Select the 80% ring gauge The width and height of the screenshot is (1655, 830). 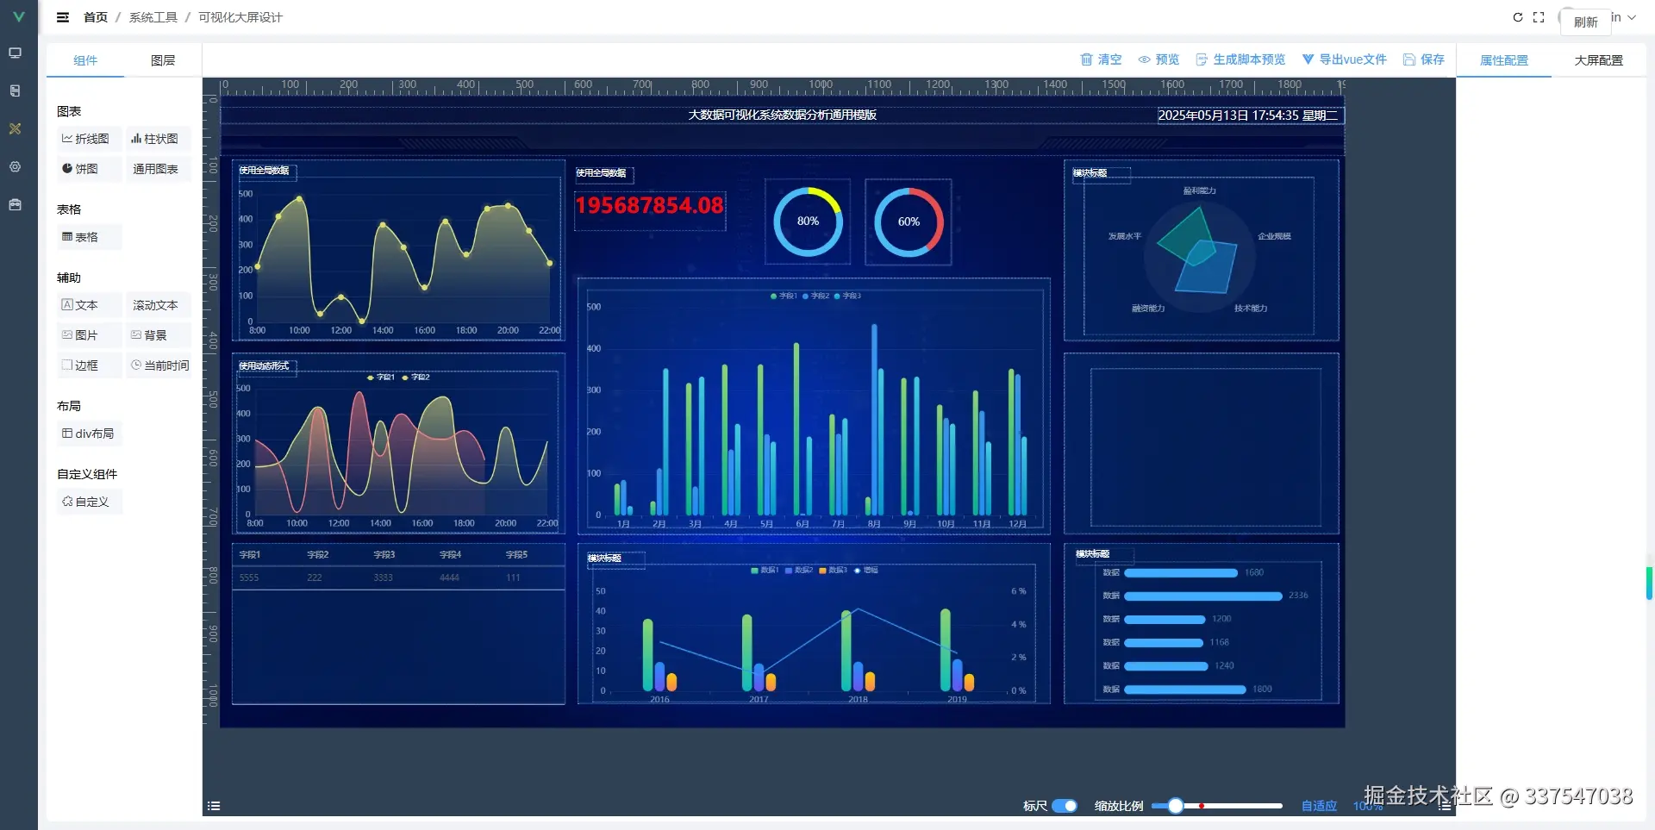808,222
